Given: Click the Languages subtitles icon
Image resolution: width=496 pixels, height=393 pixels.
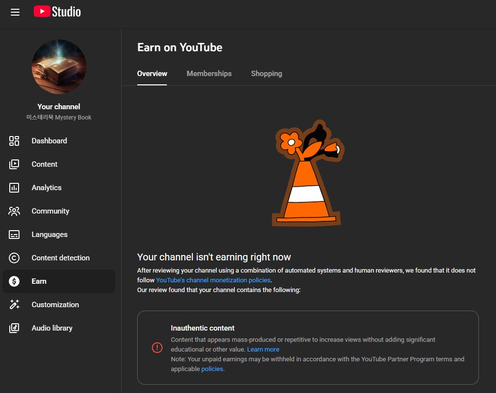Looking at the screenshot, I should click(14, 235).
